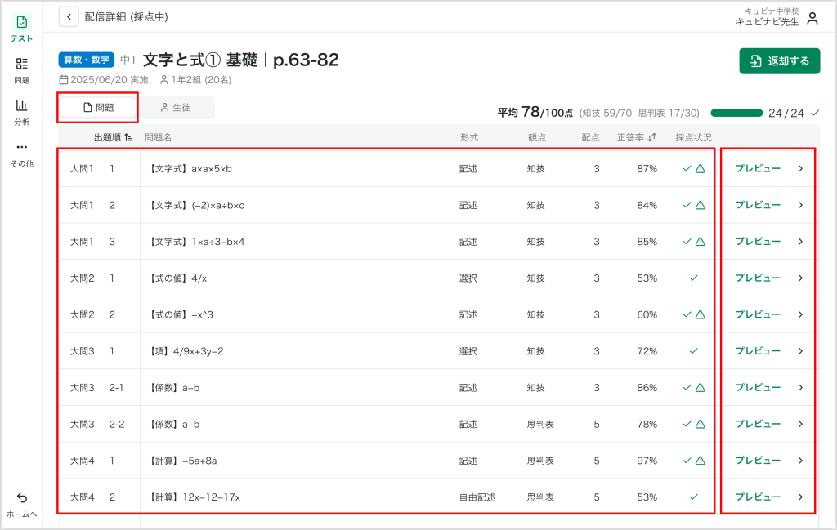Open the user profile icon
Image resolution: width=837 pixels, height=530 pixels.
(812, 19)
